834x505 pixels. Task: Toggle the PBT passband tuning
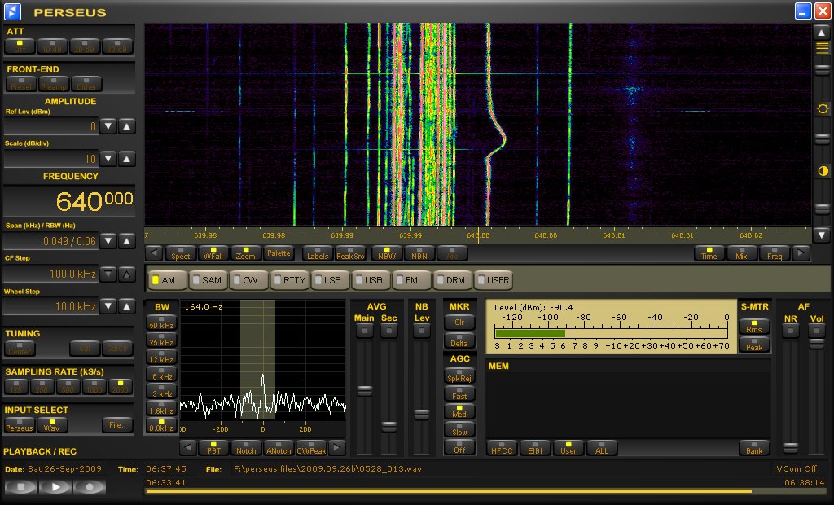point(214,447)
